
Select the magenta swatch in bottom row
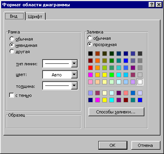point(98,100)
